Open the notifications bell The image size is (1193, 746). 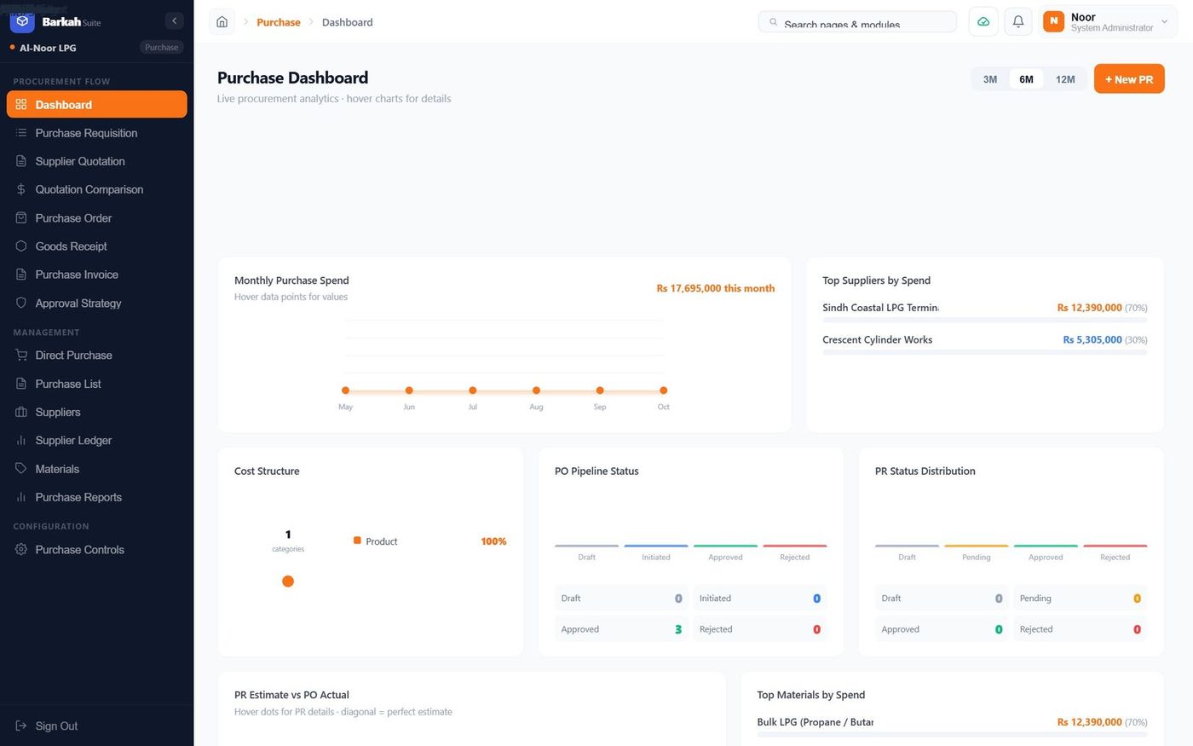click(1018, 22)
